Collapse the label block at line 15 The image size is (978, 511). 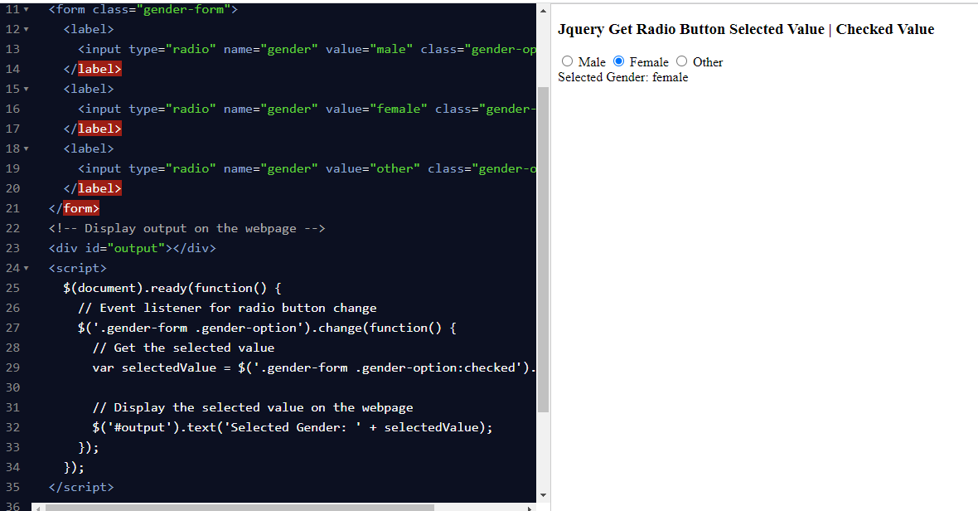click(26, 89)
